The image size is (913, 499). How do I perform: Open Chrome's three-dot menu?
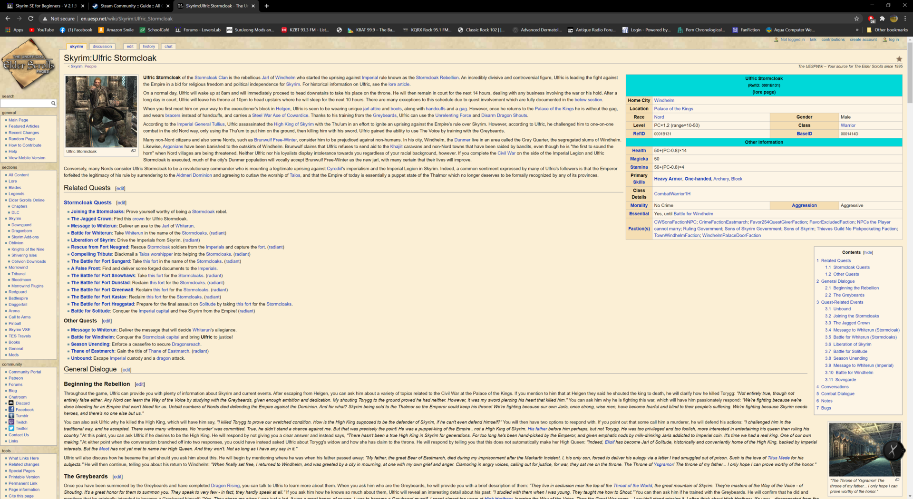coord(905,19)
